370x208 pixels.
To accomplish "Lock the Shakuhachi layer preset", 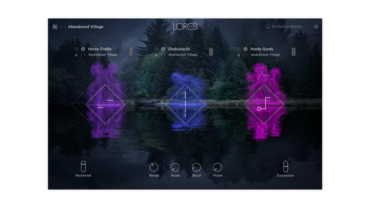I will point(156,55).
